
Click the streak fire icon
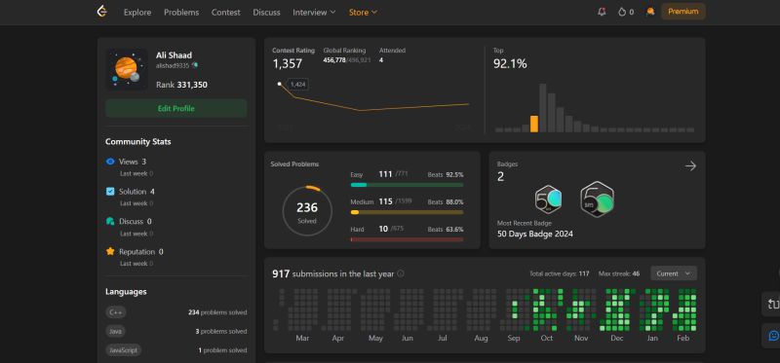(622, 12)
